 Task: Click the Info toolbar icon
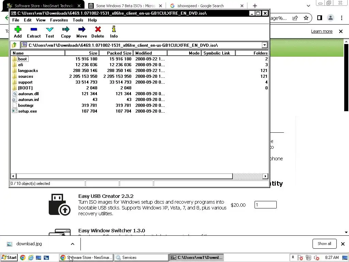[x=114, y=29]
